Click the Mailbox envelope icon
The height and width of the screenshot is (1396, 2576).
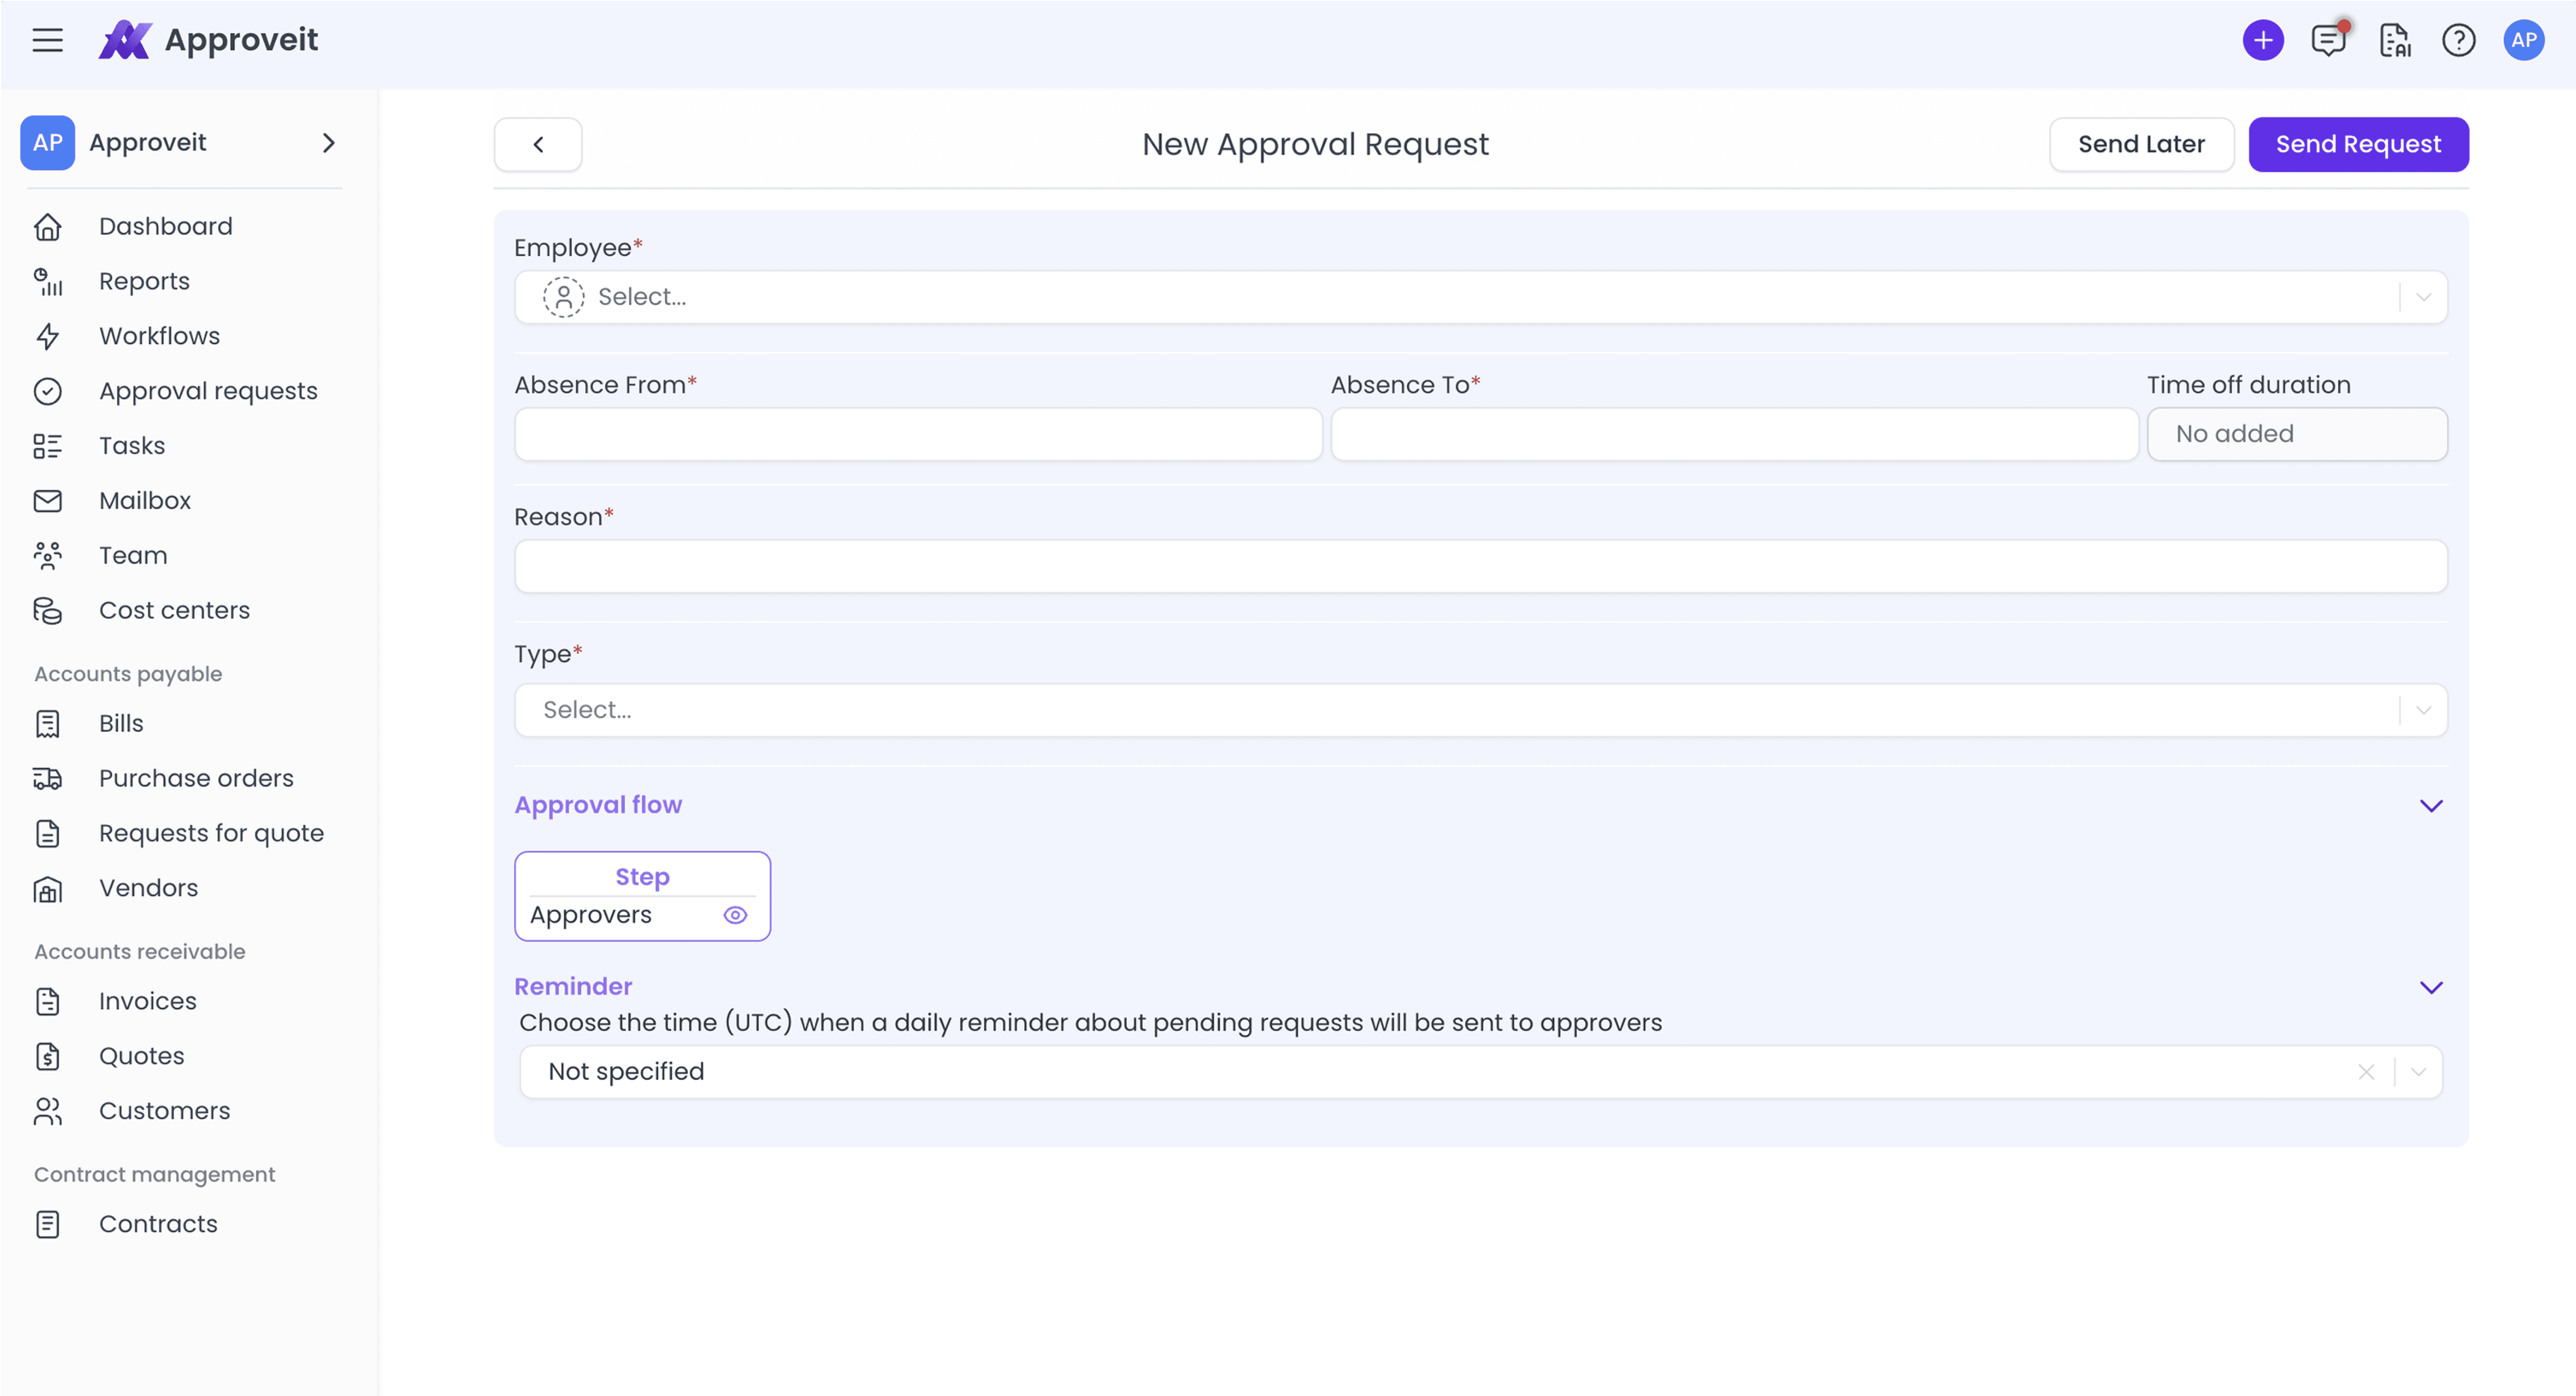tap(47, 501)
